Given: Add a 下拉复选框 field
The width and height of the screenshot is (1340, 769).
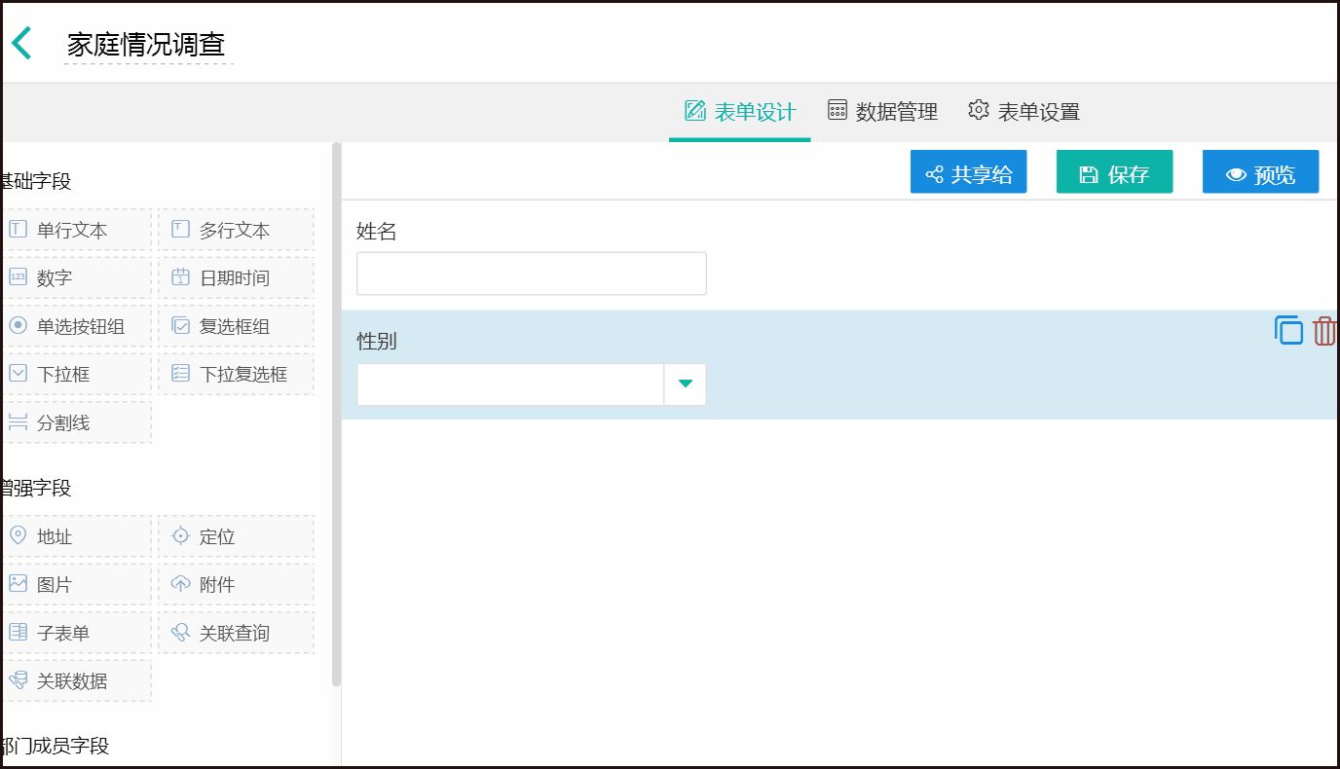Looking at the screenshot, I should coord(237,374).
